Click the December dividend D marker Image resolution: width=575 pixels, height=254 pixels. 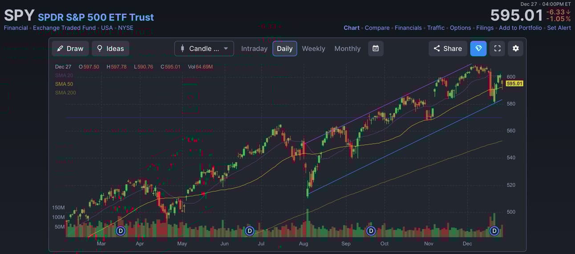pyautogui.click(x=494, y=231)
